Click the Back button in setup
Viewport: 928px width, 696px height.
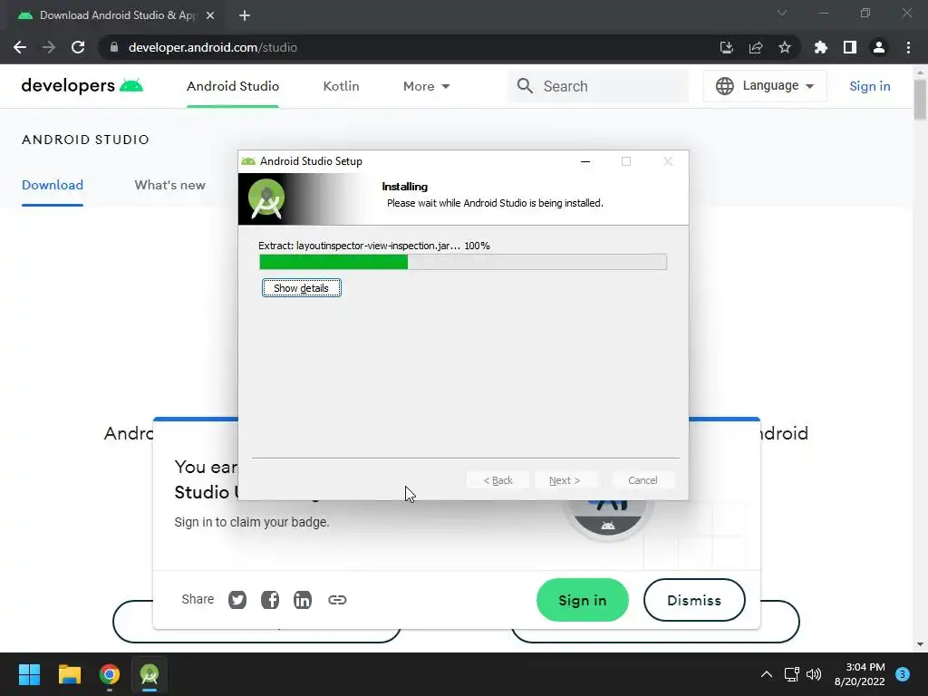coord(498,480)
